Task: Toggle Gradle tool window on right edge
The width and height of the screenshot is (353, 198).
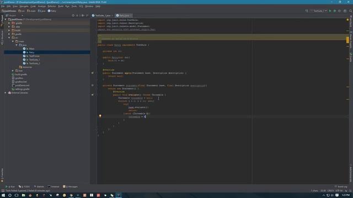Action: [351, 57]
